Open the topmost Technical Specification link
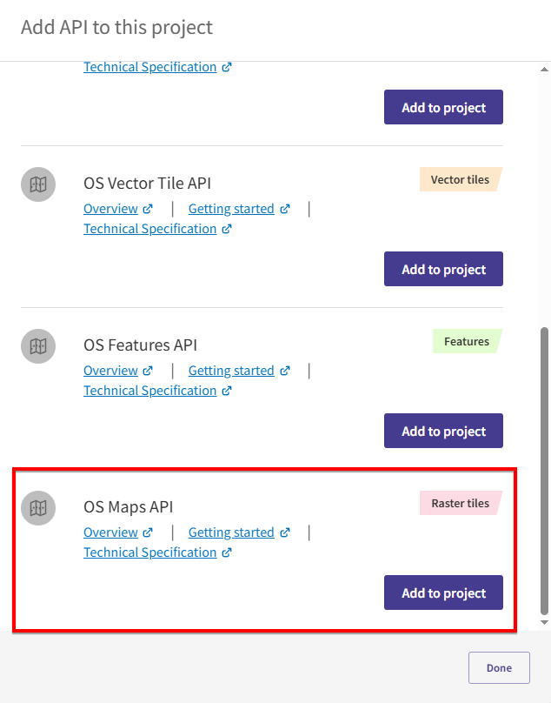The width and height of the screenshot is (551, 703). (x=150, y=67)
